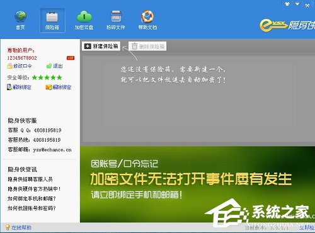Image resolution: width=315 pixels, height=233 pixels.
Task: Click the customer QQ number text
Action: point(47,130)
